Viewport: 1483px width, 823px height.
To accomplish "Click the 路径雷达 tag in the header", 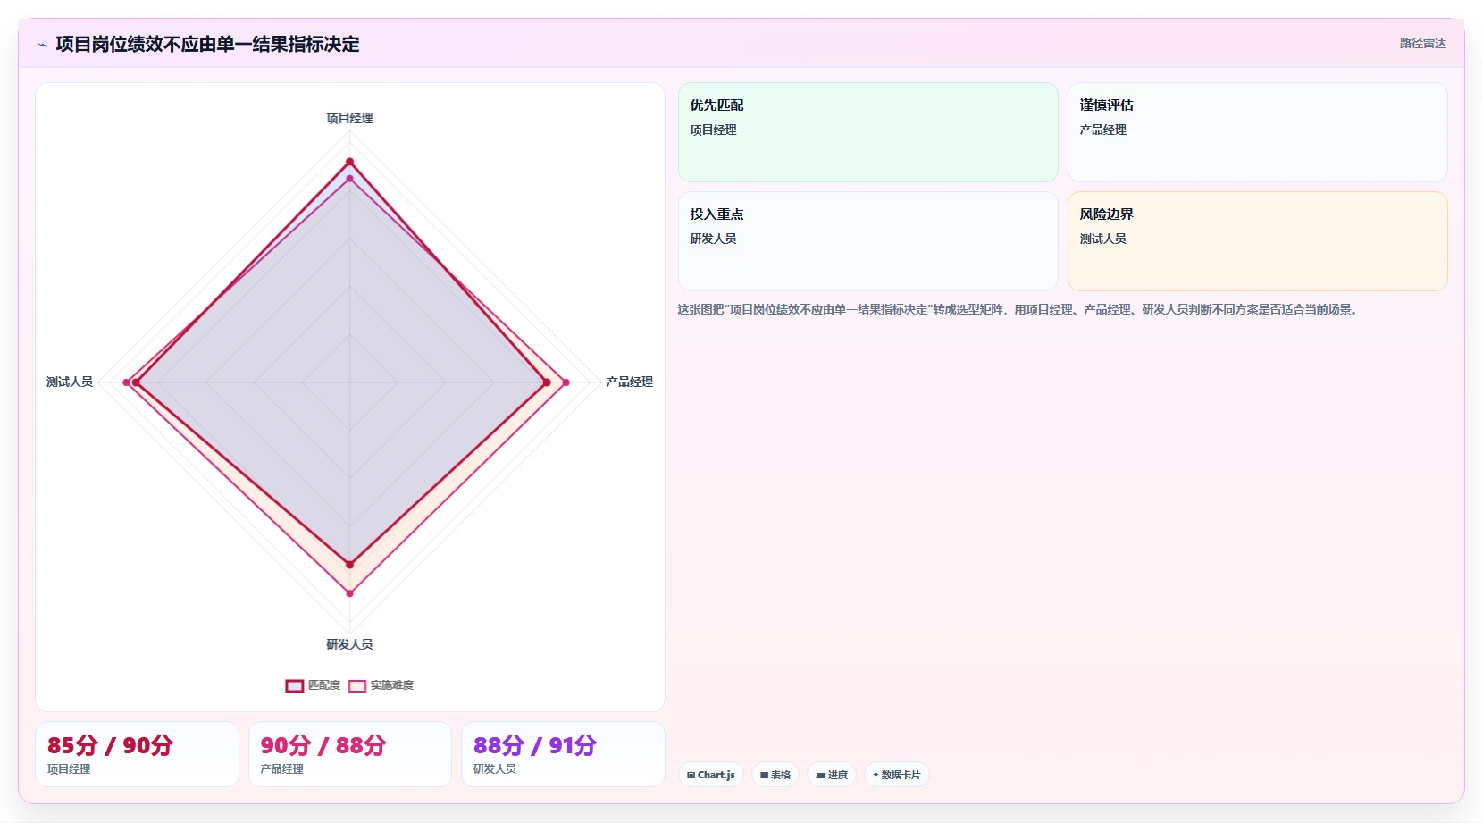I will 1422,43.
